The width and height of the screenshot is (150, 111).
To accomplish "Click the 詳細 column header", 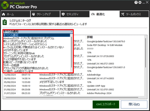I will click(x=90, y=37).
